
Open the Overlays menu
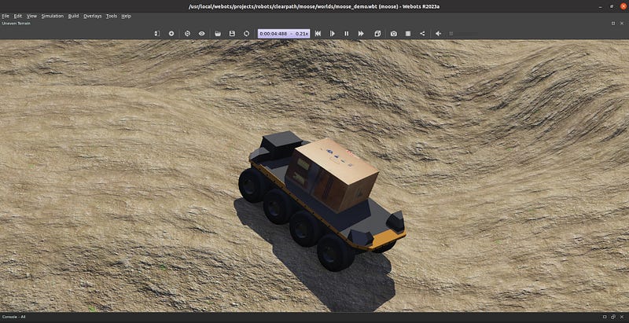[x=92, y=16]
